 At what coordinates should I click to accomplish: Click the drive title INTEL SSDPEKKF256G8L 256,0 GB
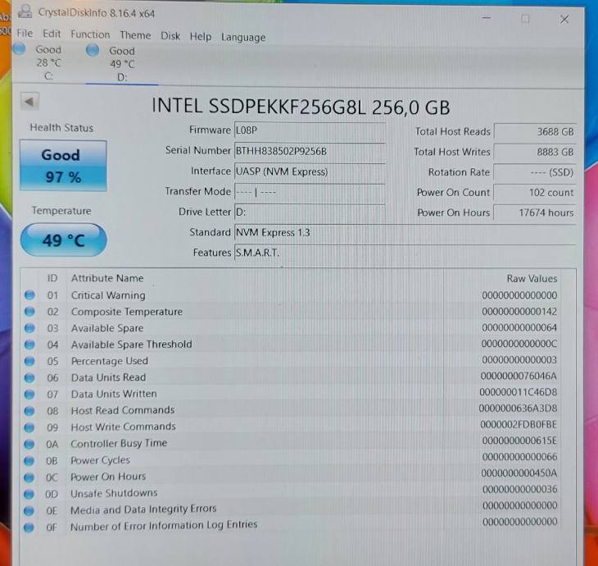(301, 106)
